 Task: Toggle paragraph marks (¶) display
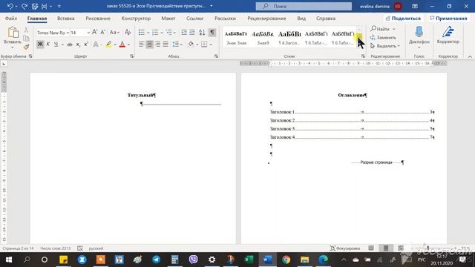click(212, 32)
